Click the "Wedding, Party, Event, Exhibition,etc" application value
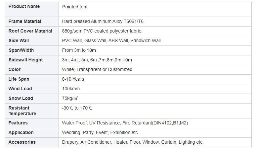258x152 pixels. 100,132
